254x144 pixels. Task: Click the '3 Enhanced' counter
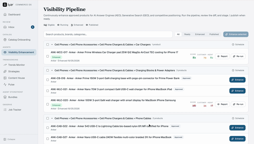tap(77, 25)
